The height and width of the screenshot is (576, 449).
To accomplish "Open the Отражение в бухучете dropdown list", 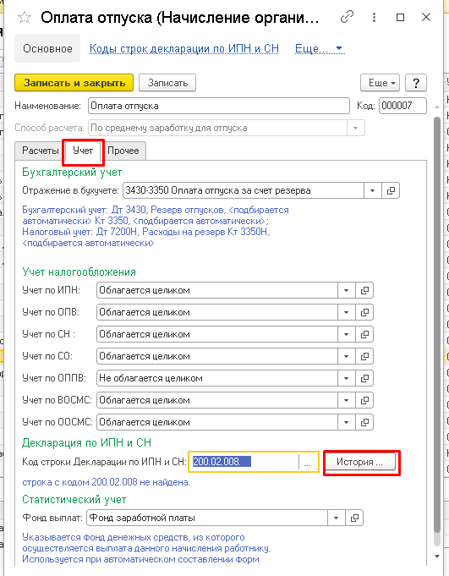I will click(x=373, y=190).
